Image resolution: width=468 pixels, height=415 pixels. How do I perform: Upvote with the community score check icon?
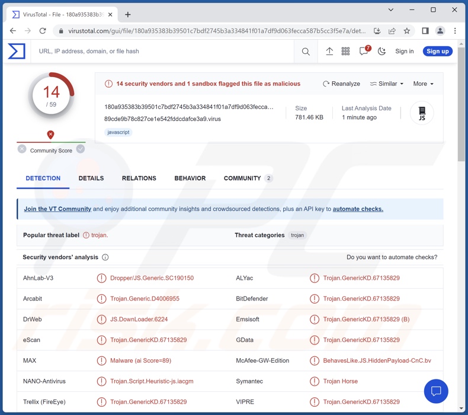coord(81,149)
